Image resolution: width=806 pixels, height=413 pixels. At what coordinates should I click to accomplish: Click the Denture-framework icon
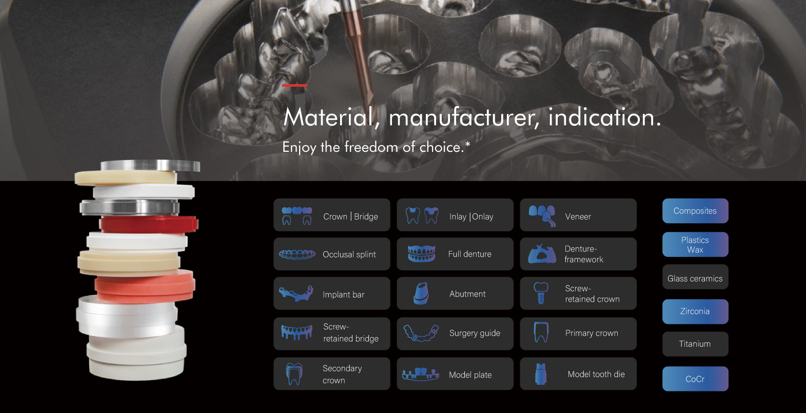pos(542,254)
